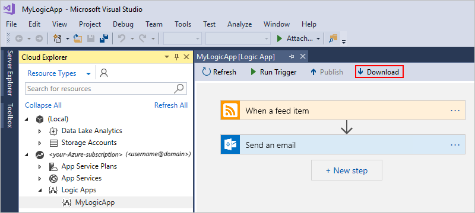
Task: Open the solution platforms combo box
Action: (x=238, y=38)
